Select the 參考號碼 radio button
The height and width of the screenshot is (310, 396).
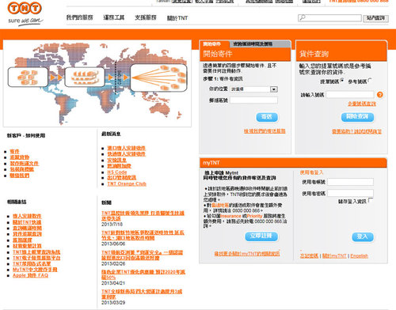[x=370, y=80]
